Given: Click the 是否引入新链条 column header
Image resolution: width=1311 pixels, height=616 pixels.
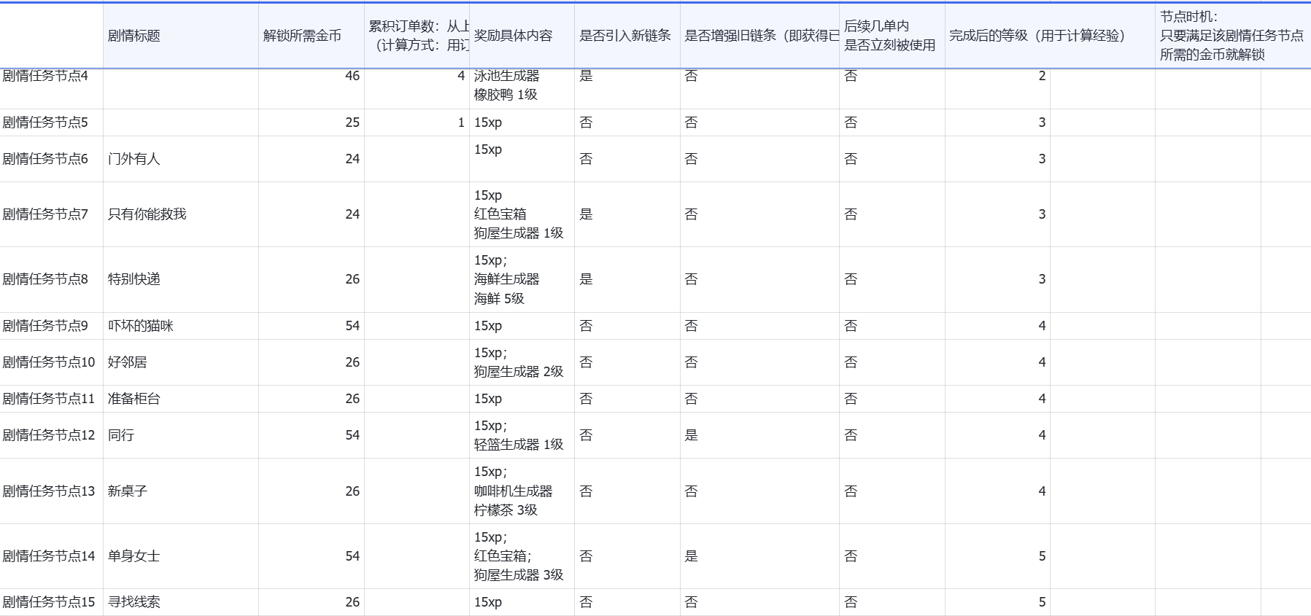Looking at the screenshot, I should click(627, 36).
